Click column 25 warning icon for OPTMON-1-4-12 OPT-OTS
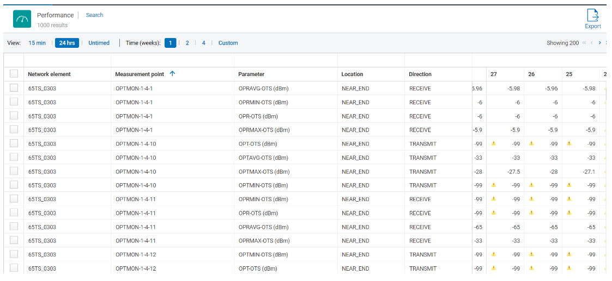 pyautogui.click(x=569, y=268)
